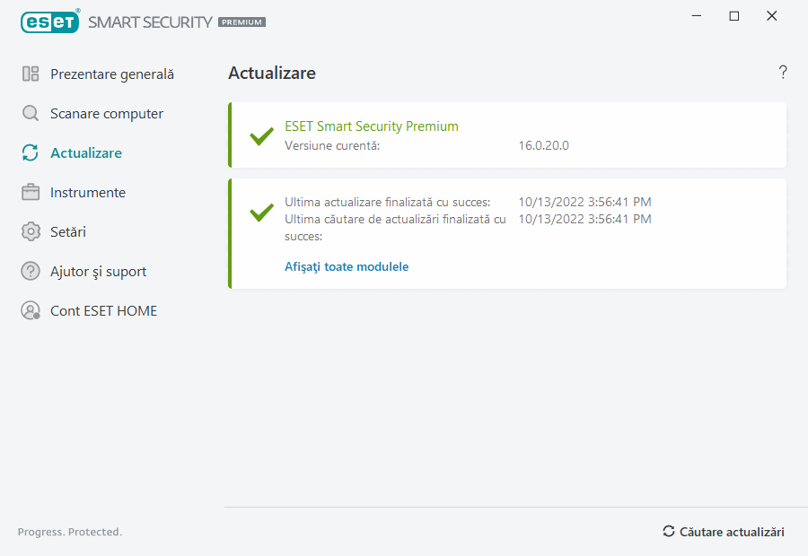
Task: Click the Actualizare refresh arrows icon
Action: (31, 153)
